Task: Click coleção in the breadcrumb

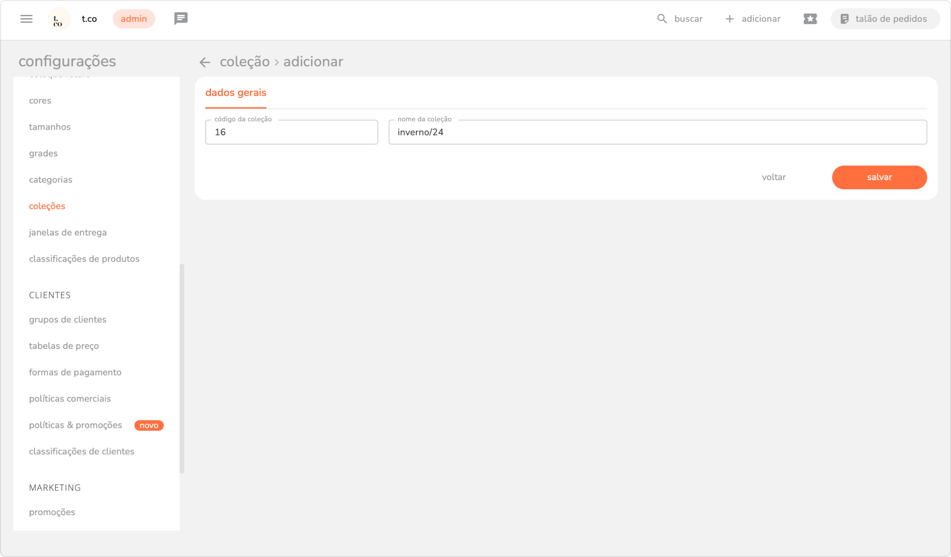Action: point(245,62)
